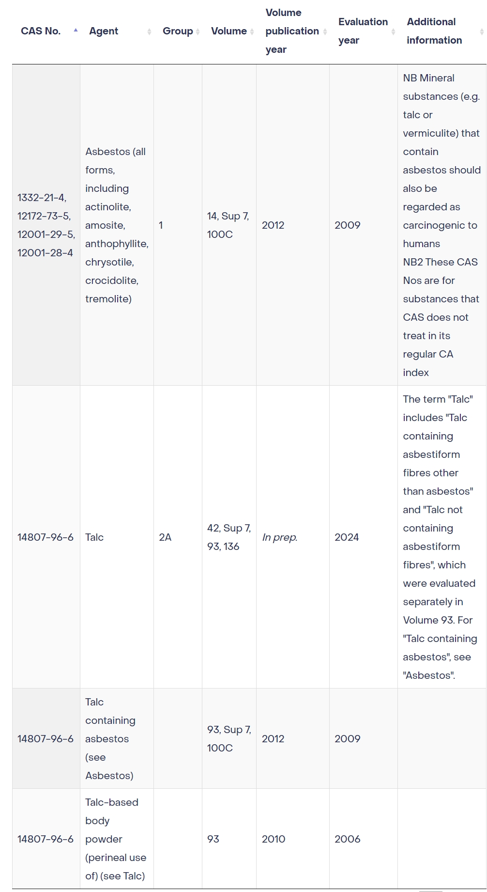
Task: Sort by Additional information arrows
Action: coord(482,31)
